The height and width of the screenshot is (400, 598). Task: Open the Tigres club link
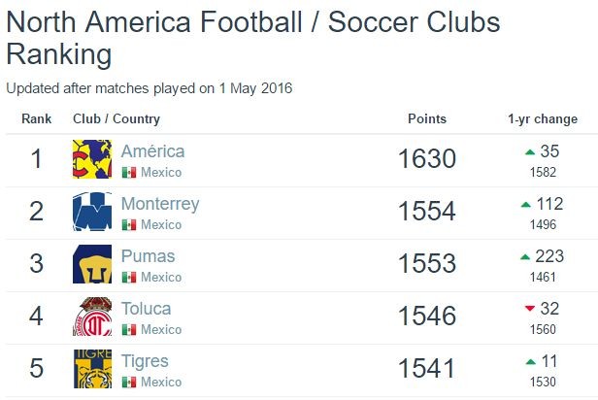(x=146, y=361)
